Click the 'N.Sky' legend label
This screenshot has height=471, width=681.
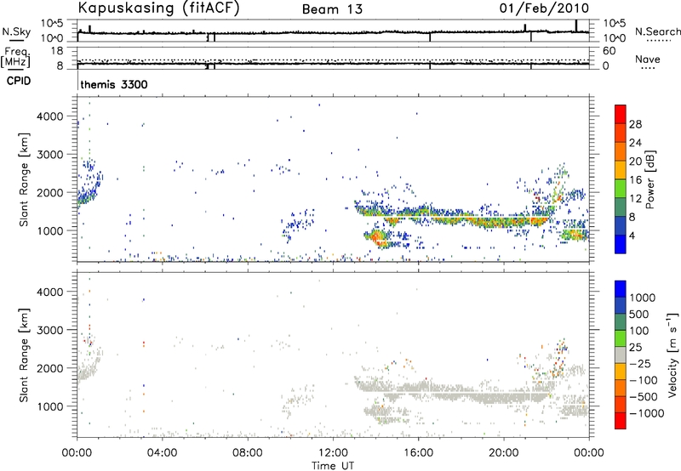point(16,31)
